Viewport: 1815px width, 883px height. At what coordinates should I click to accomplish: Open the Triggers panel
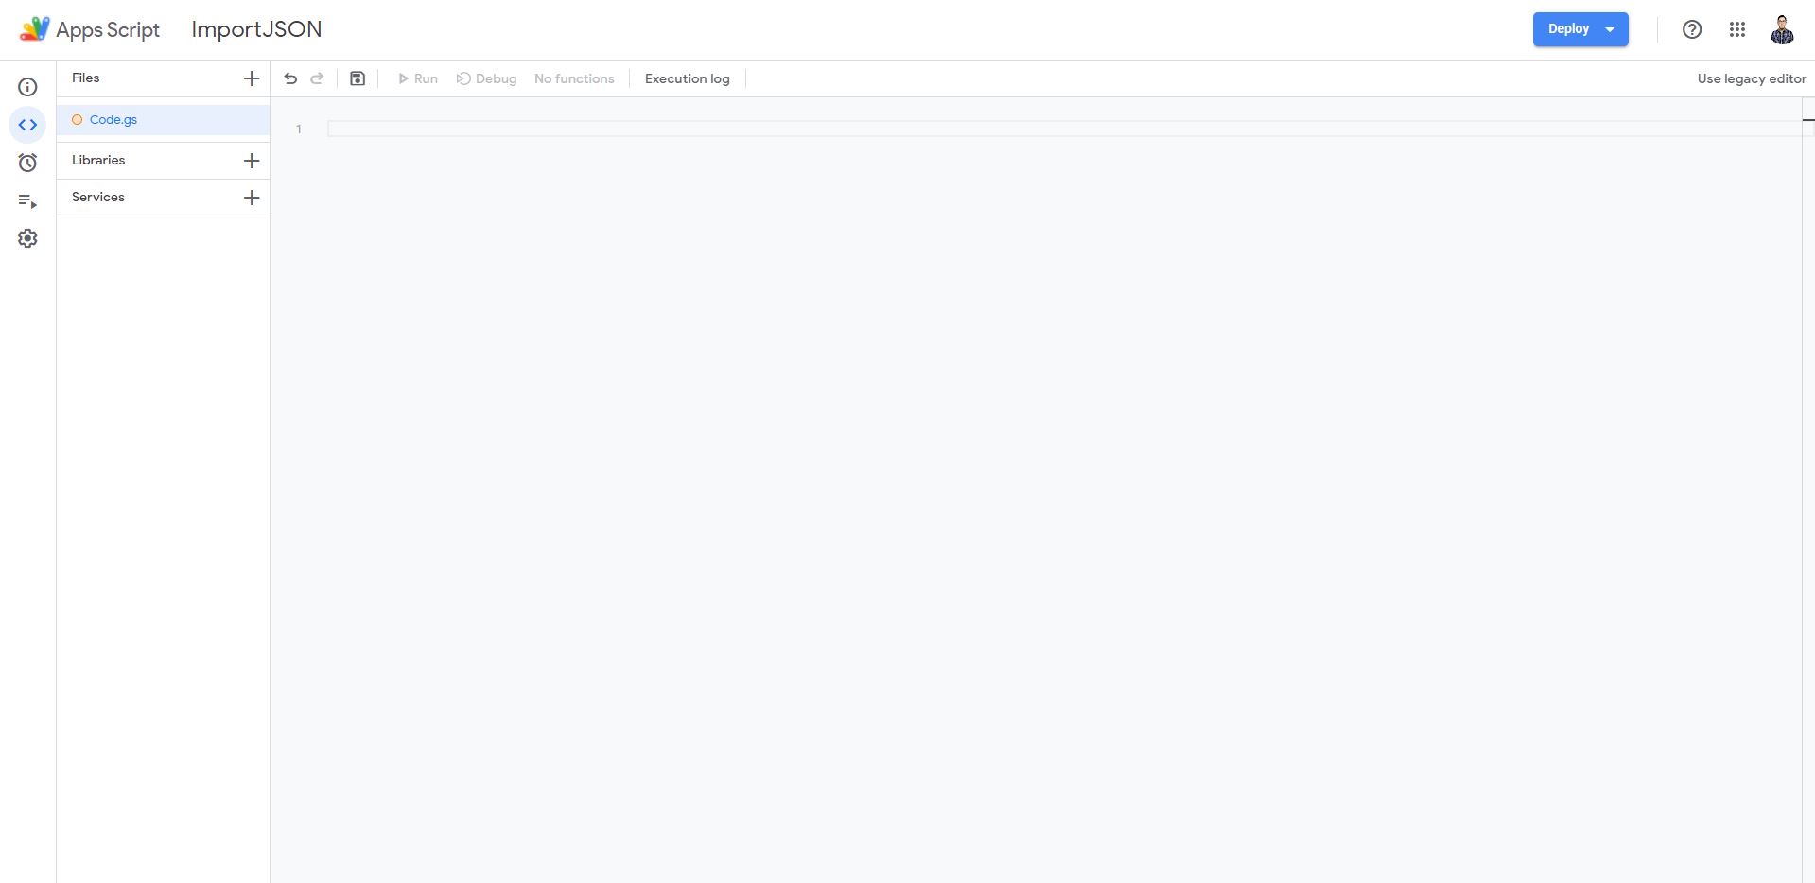(x=27, y=163)
